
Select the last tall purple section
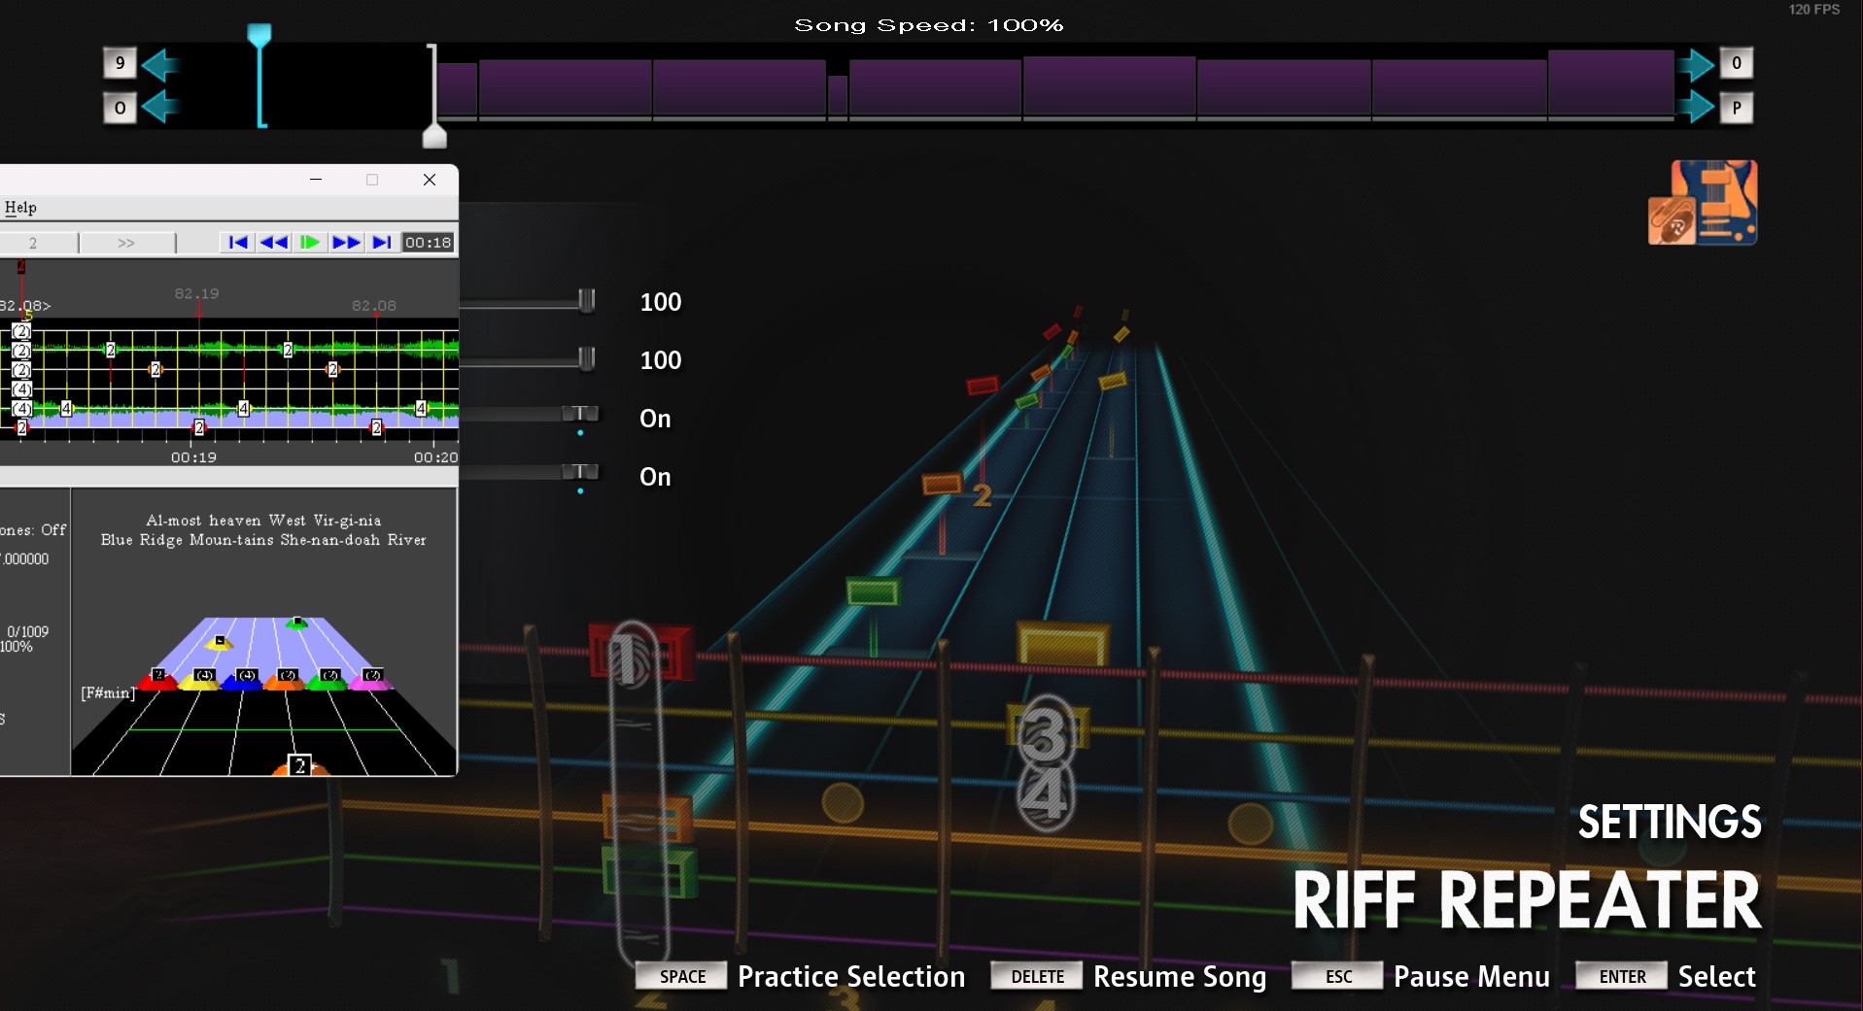pos(1610,84)
